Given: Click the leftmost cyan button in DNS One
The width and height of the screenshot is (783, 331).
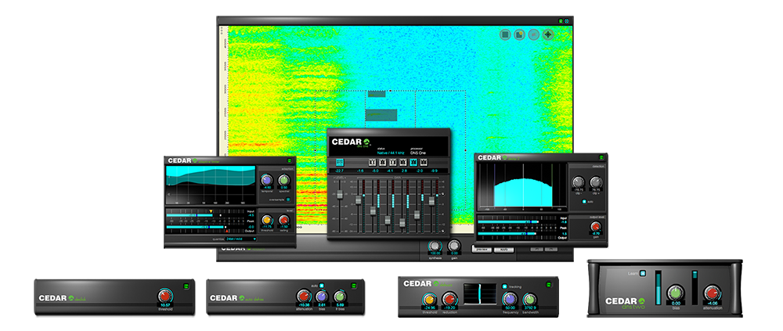Looking at the screenshot, I should point(340,162).
